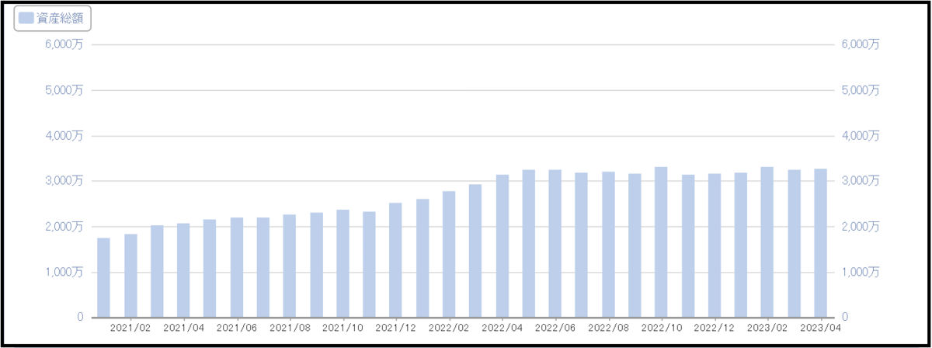The width and height of the screenshot is (932, 348).
Task: Click the 2021/06 x-axis label
Action: click(237, 329)
